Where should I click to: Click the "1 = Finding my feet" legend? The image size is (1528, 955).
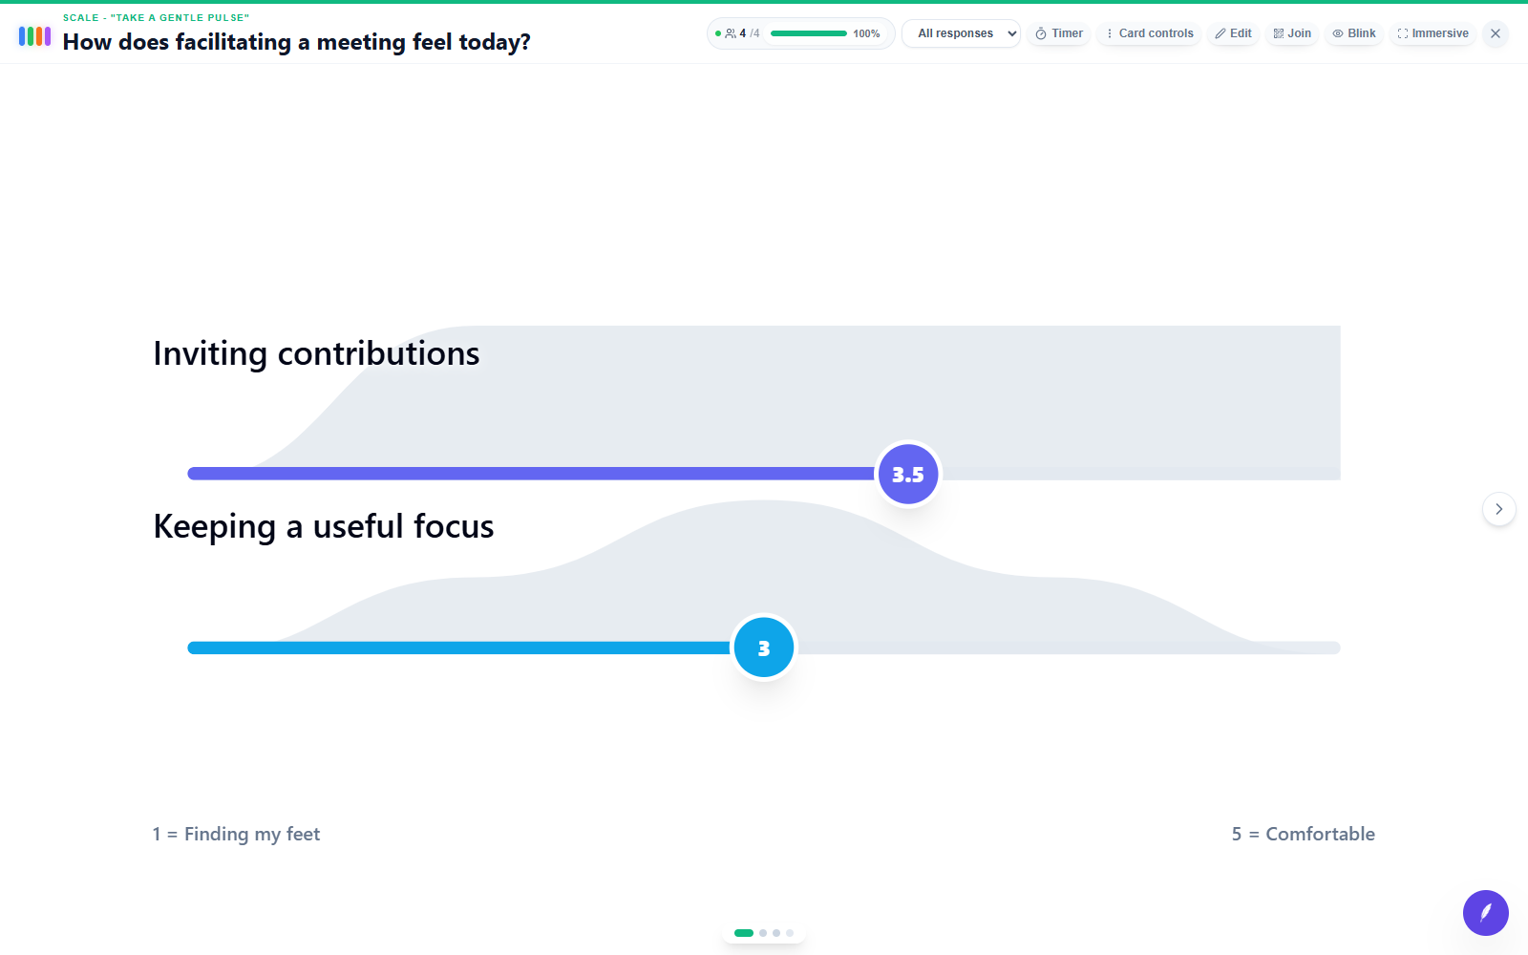click(236, 834)
